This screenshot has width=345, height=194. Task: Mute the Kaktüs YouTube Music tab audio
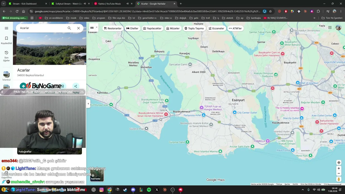tap(127, 4)
